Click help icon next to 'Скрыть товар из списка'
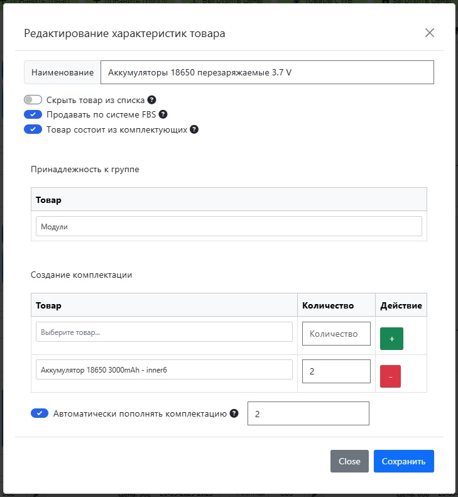 pyautogui.click(x=152, y=100)
